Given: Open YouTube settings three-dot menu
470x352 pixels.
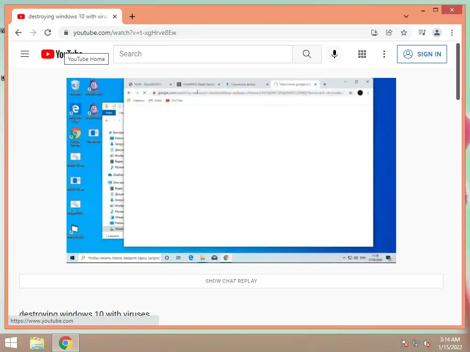Looking at the screenshot, I should click(x=384, y=54).
